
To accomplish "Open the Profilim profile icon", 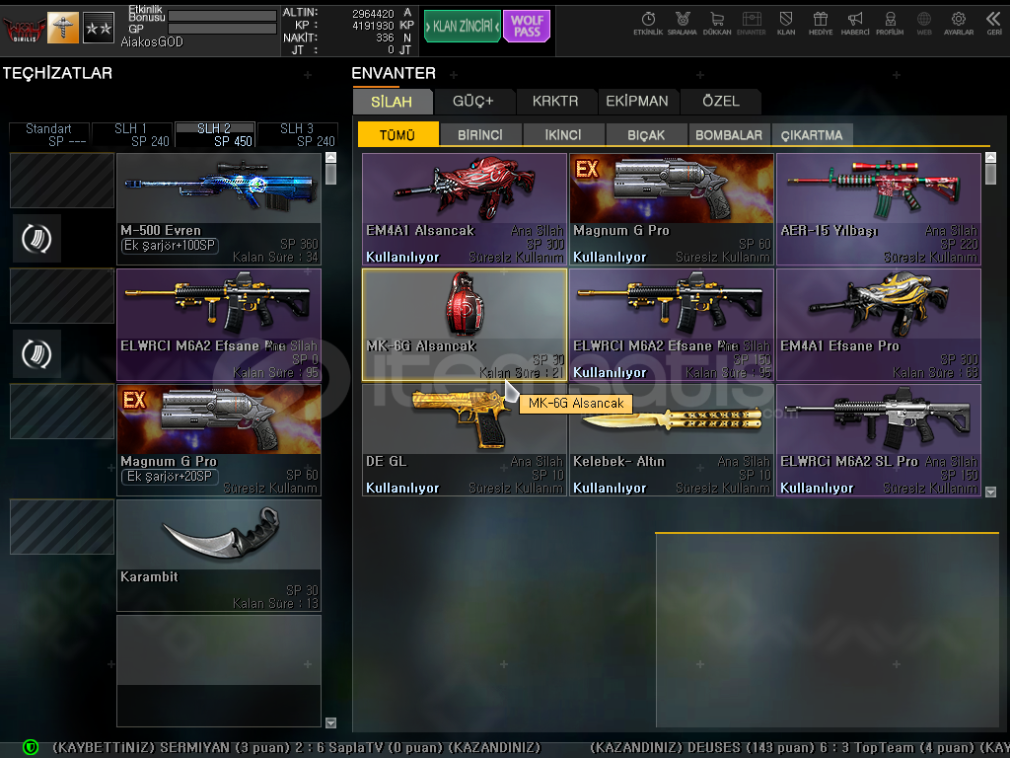I will coord(890,24).
